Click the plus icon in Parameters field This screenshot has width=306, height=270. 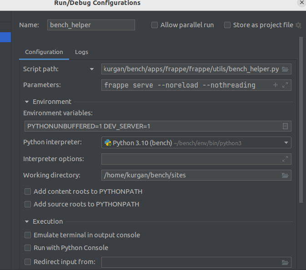276,85
